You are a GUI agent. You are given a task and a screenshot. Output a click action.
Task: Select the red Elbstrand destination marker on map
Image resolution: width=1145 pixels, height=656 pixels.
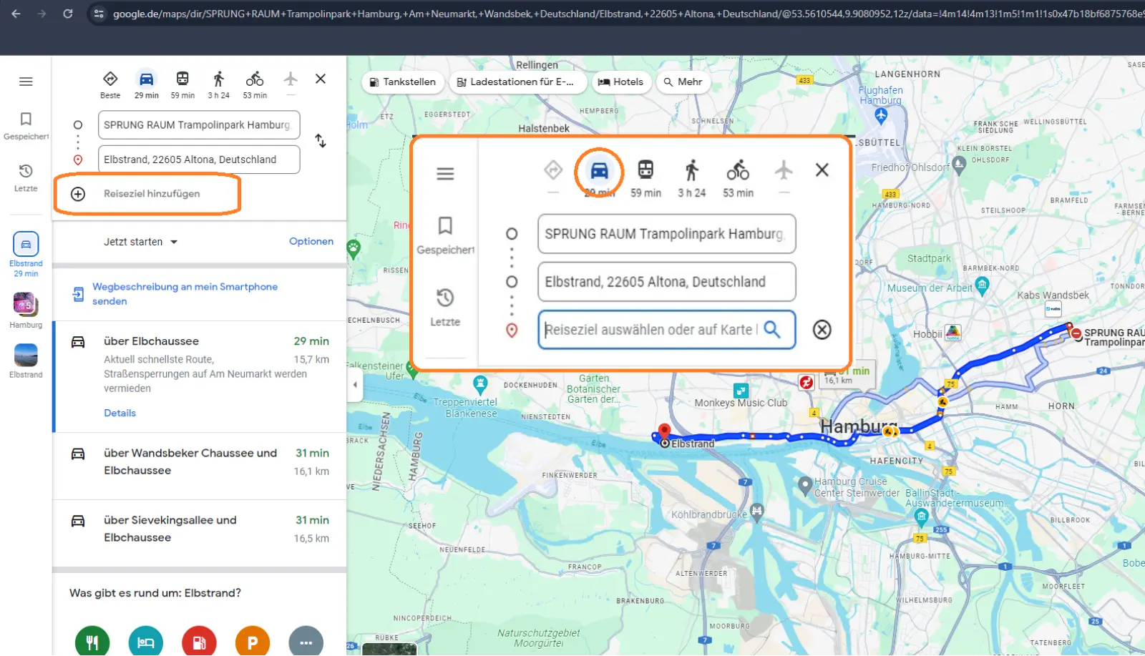tap(664, 431)
